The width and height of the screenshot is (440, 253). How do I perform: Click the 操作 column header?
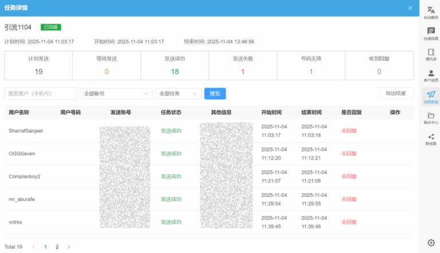(x=395, y=112)
